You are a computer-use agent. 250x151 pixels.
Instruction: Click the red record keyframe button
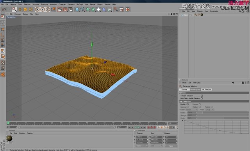pyautogui.click(x=148, y=127)
